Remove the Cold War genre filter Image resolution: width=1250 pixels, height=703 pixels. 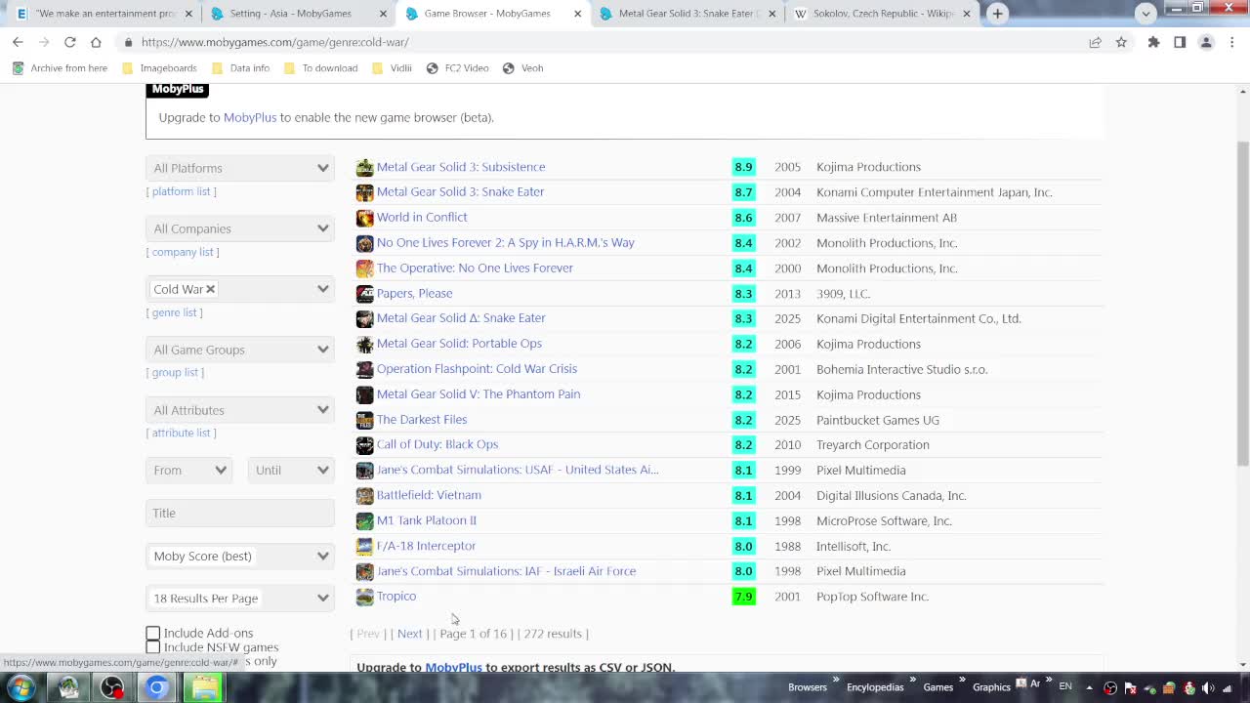coord(210,289)
